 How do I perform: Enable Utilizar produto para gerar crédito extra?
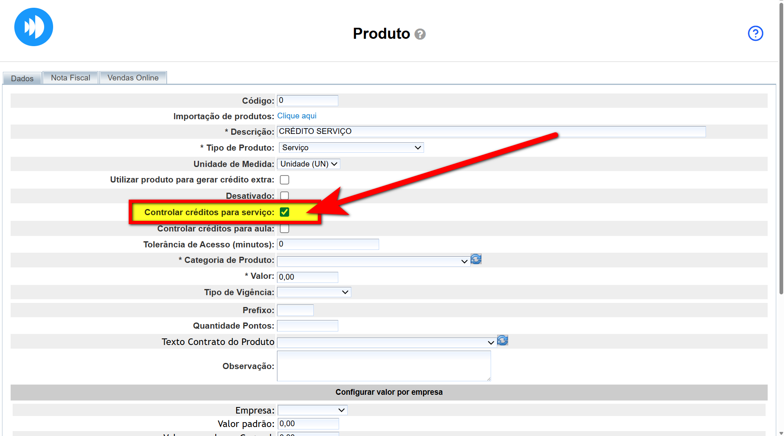click(284, 180)
